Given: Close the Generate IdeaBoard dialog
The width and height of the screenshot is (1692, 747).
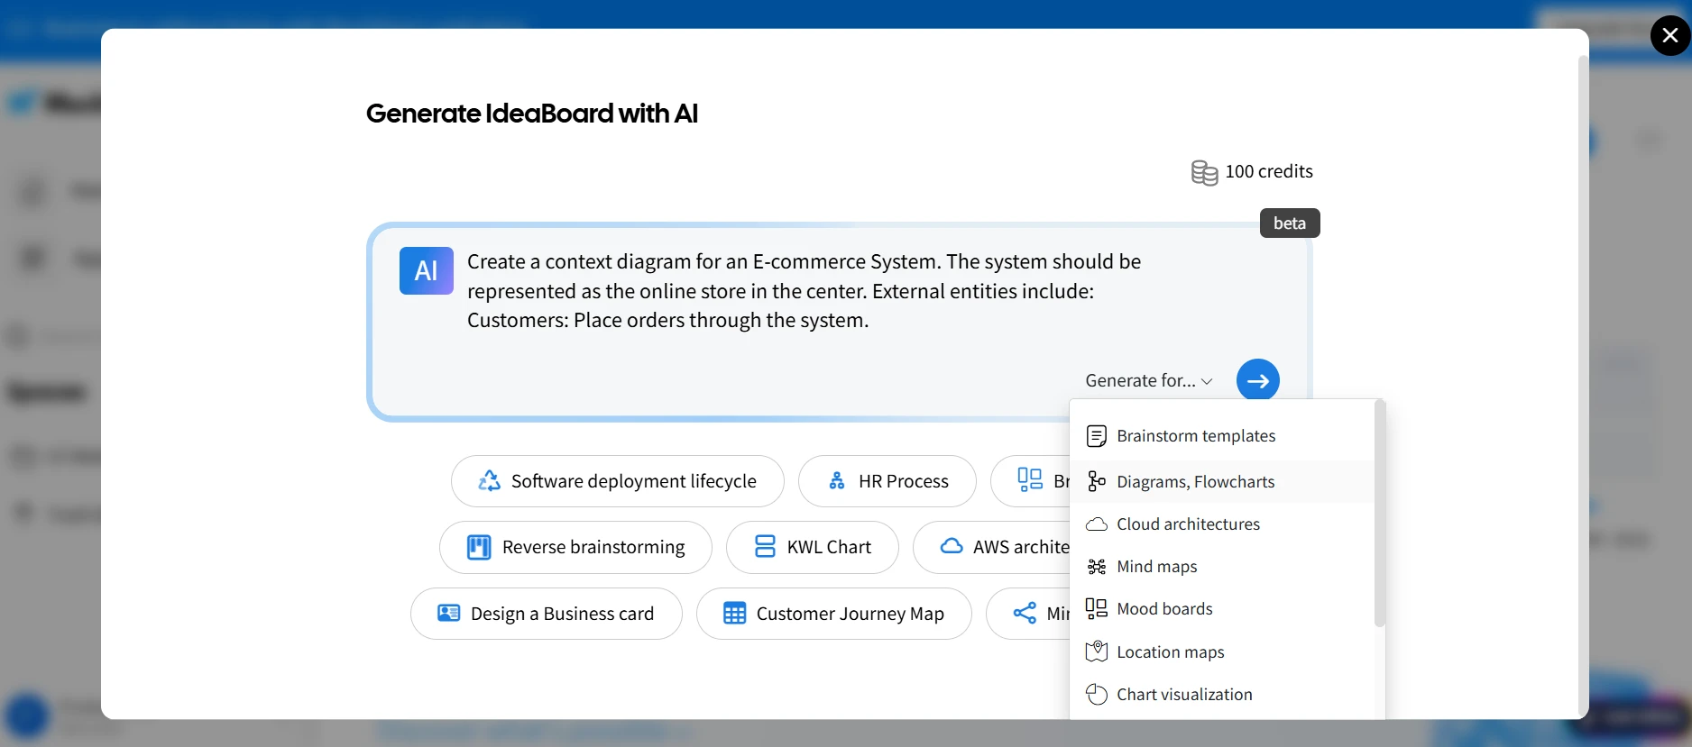Looking at the screenshot, I should click(1670, 35).
